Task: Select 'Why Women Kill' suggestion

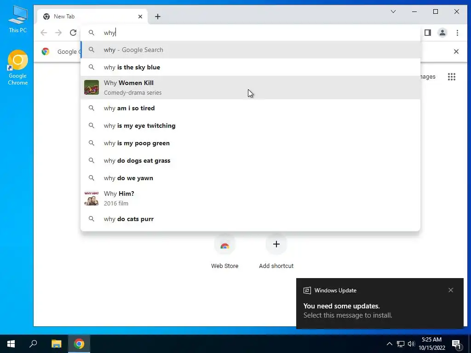Action: pos(250,88)
